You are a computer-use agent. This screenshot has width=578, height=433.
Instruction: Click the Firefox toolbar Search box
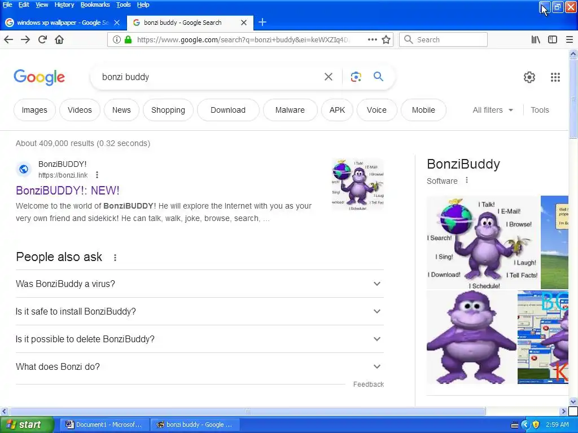tap(443, 39)
